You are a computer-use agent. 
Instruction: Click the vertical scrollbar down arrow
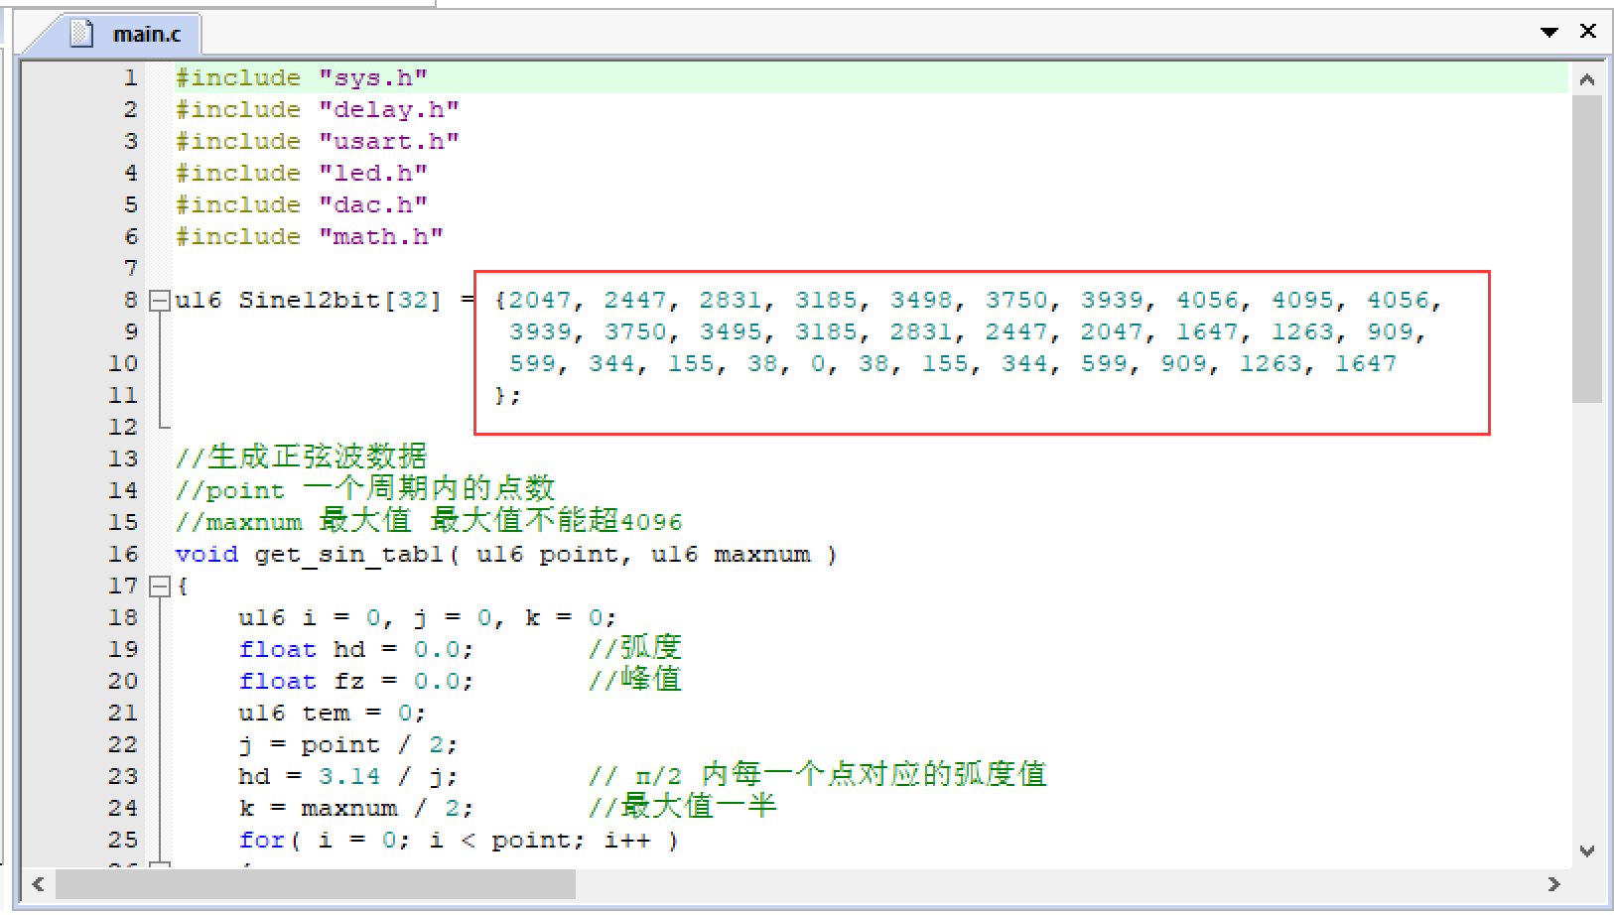1587,850
